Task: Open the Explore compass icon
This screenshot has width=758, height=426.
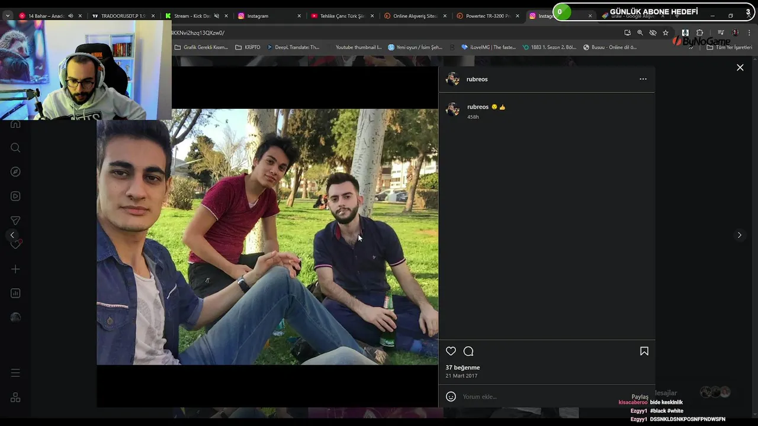Action: [15, 172]
